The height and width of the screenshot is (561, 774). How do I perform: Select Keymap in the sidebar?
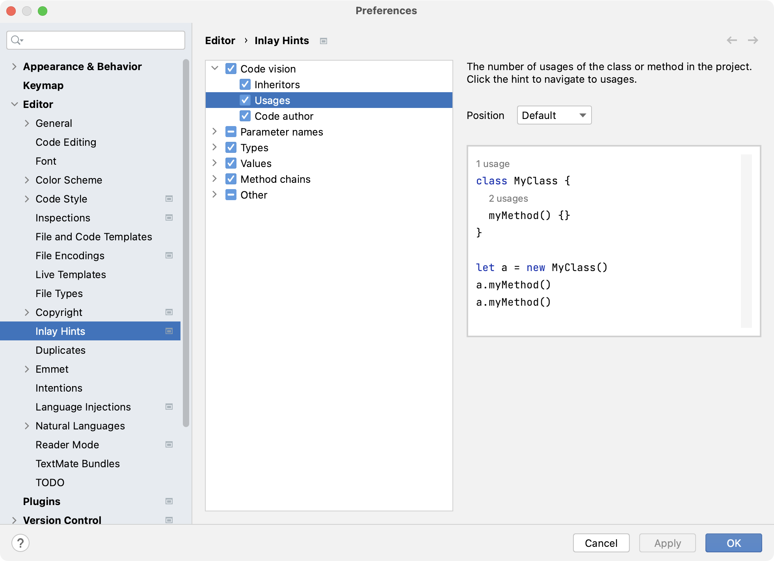click(43, 85)
